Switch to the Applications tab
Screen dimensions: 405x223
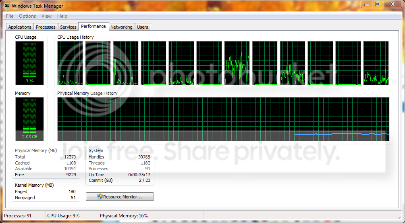[x=20, y=27]
